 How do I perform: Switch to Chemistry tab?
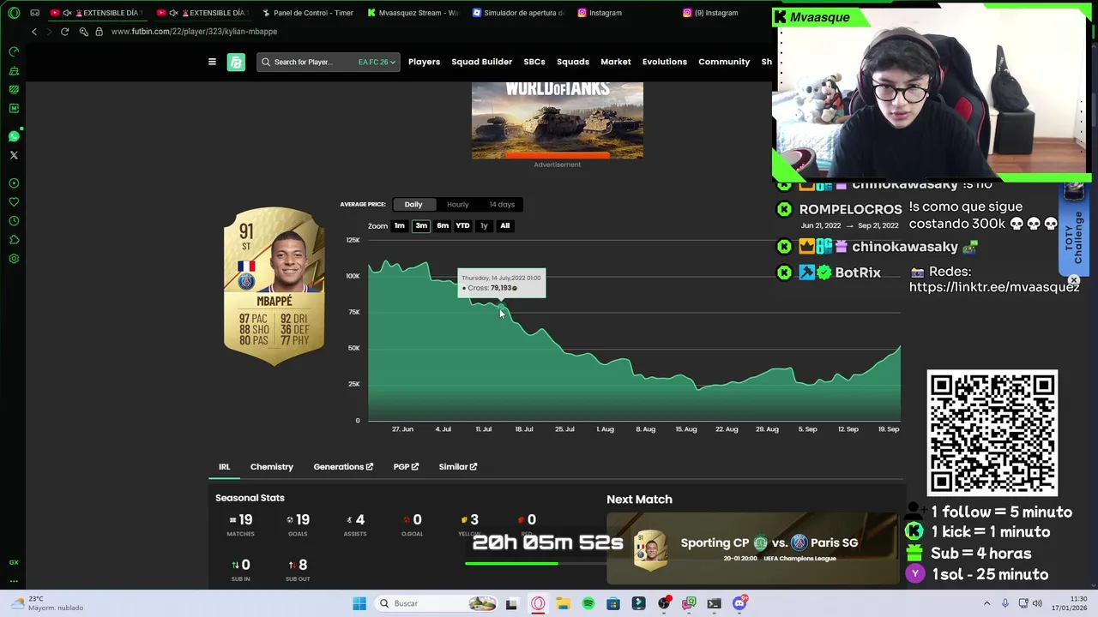point(272,467)
